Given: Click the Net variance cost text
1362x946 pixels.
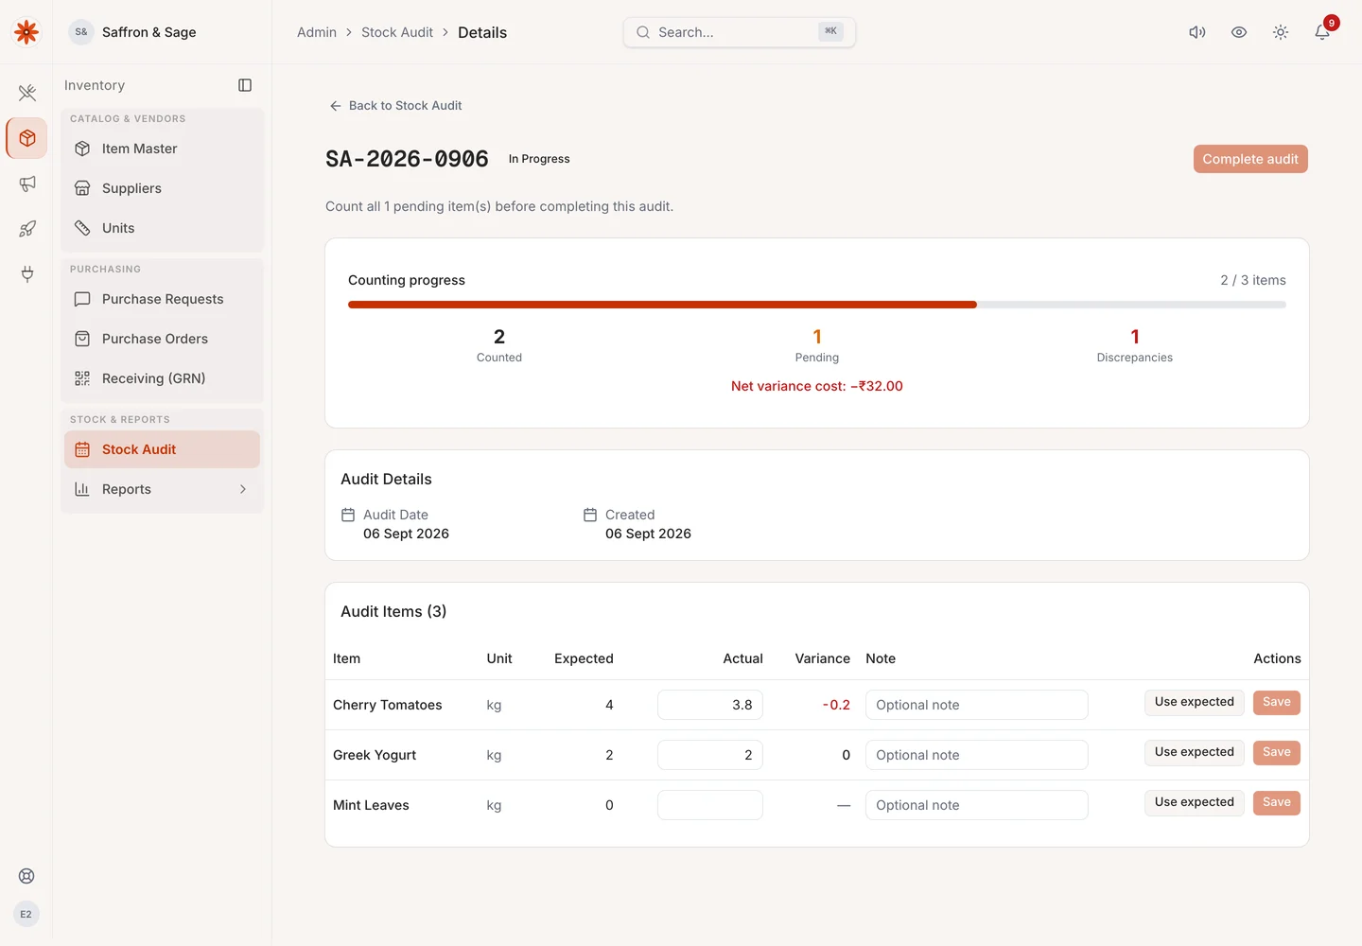Looking at the screenshot, I should 817,386.
